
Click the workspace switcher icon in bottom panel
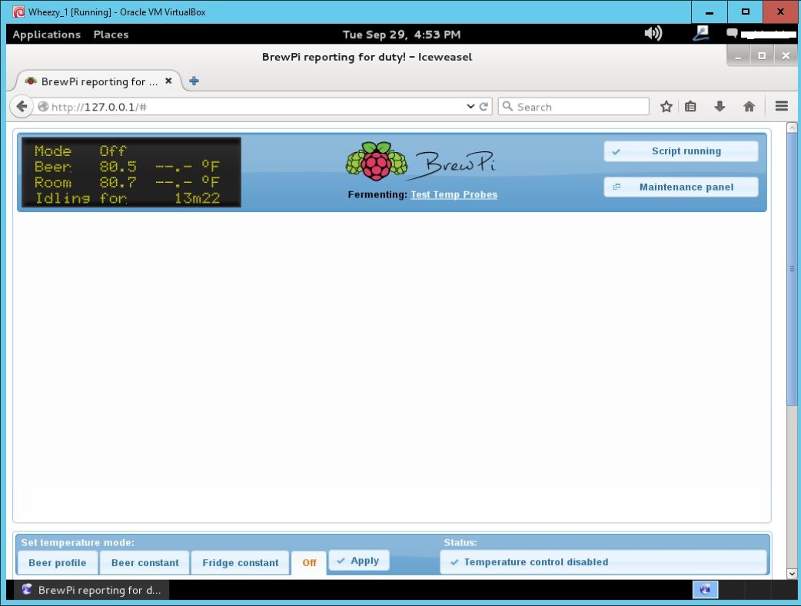pyautogui.click(x=706, y=590)
